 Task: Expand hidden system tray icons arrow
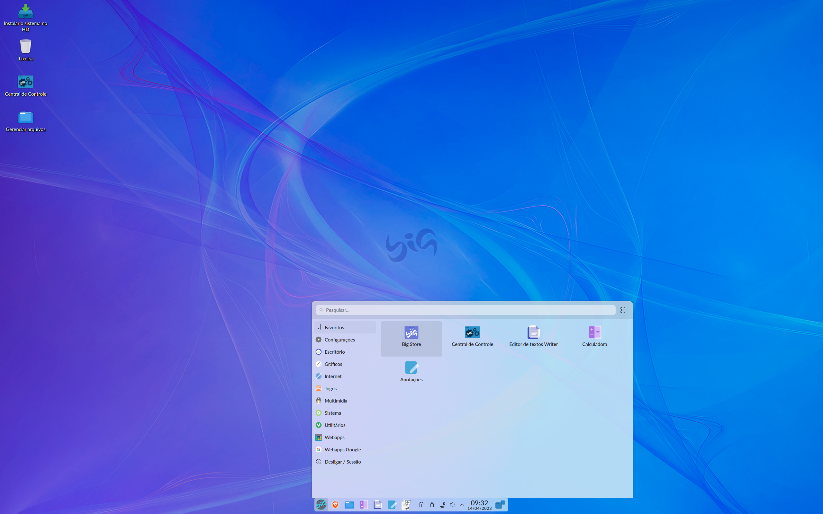pyautogui.click(x=462, y=505)
